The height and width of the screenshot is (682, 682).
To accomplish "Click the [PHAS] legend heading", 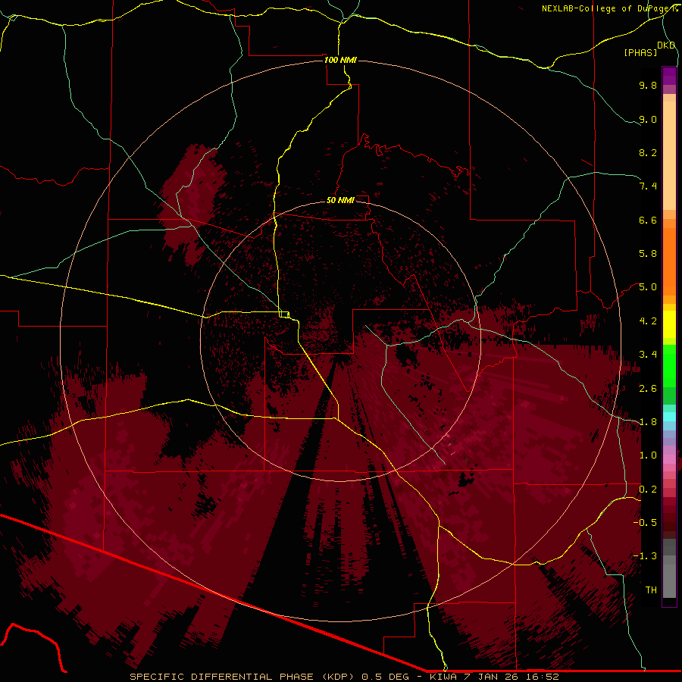I will pos(640,53).
